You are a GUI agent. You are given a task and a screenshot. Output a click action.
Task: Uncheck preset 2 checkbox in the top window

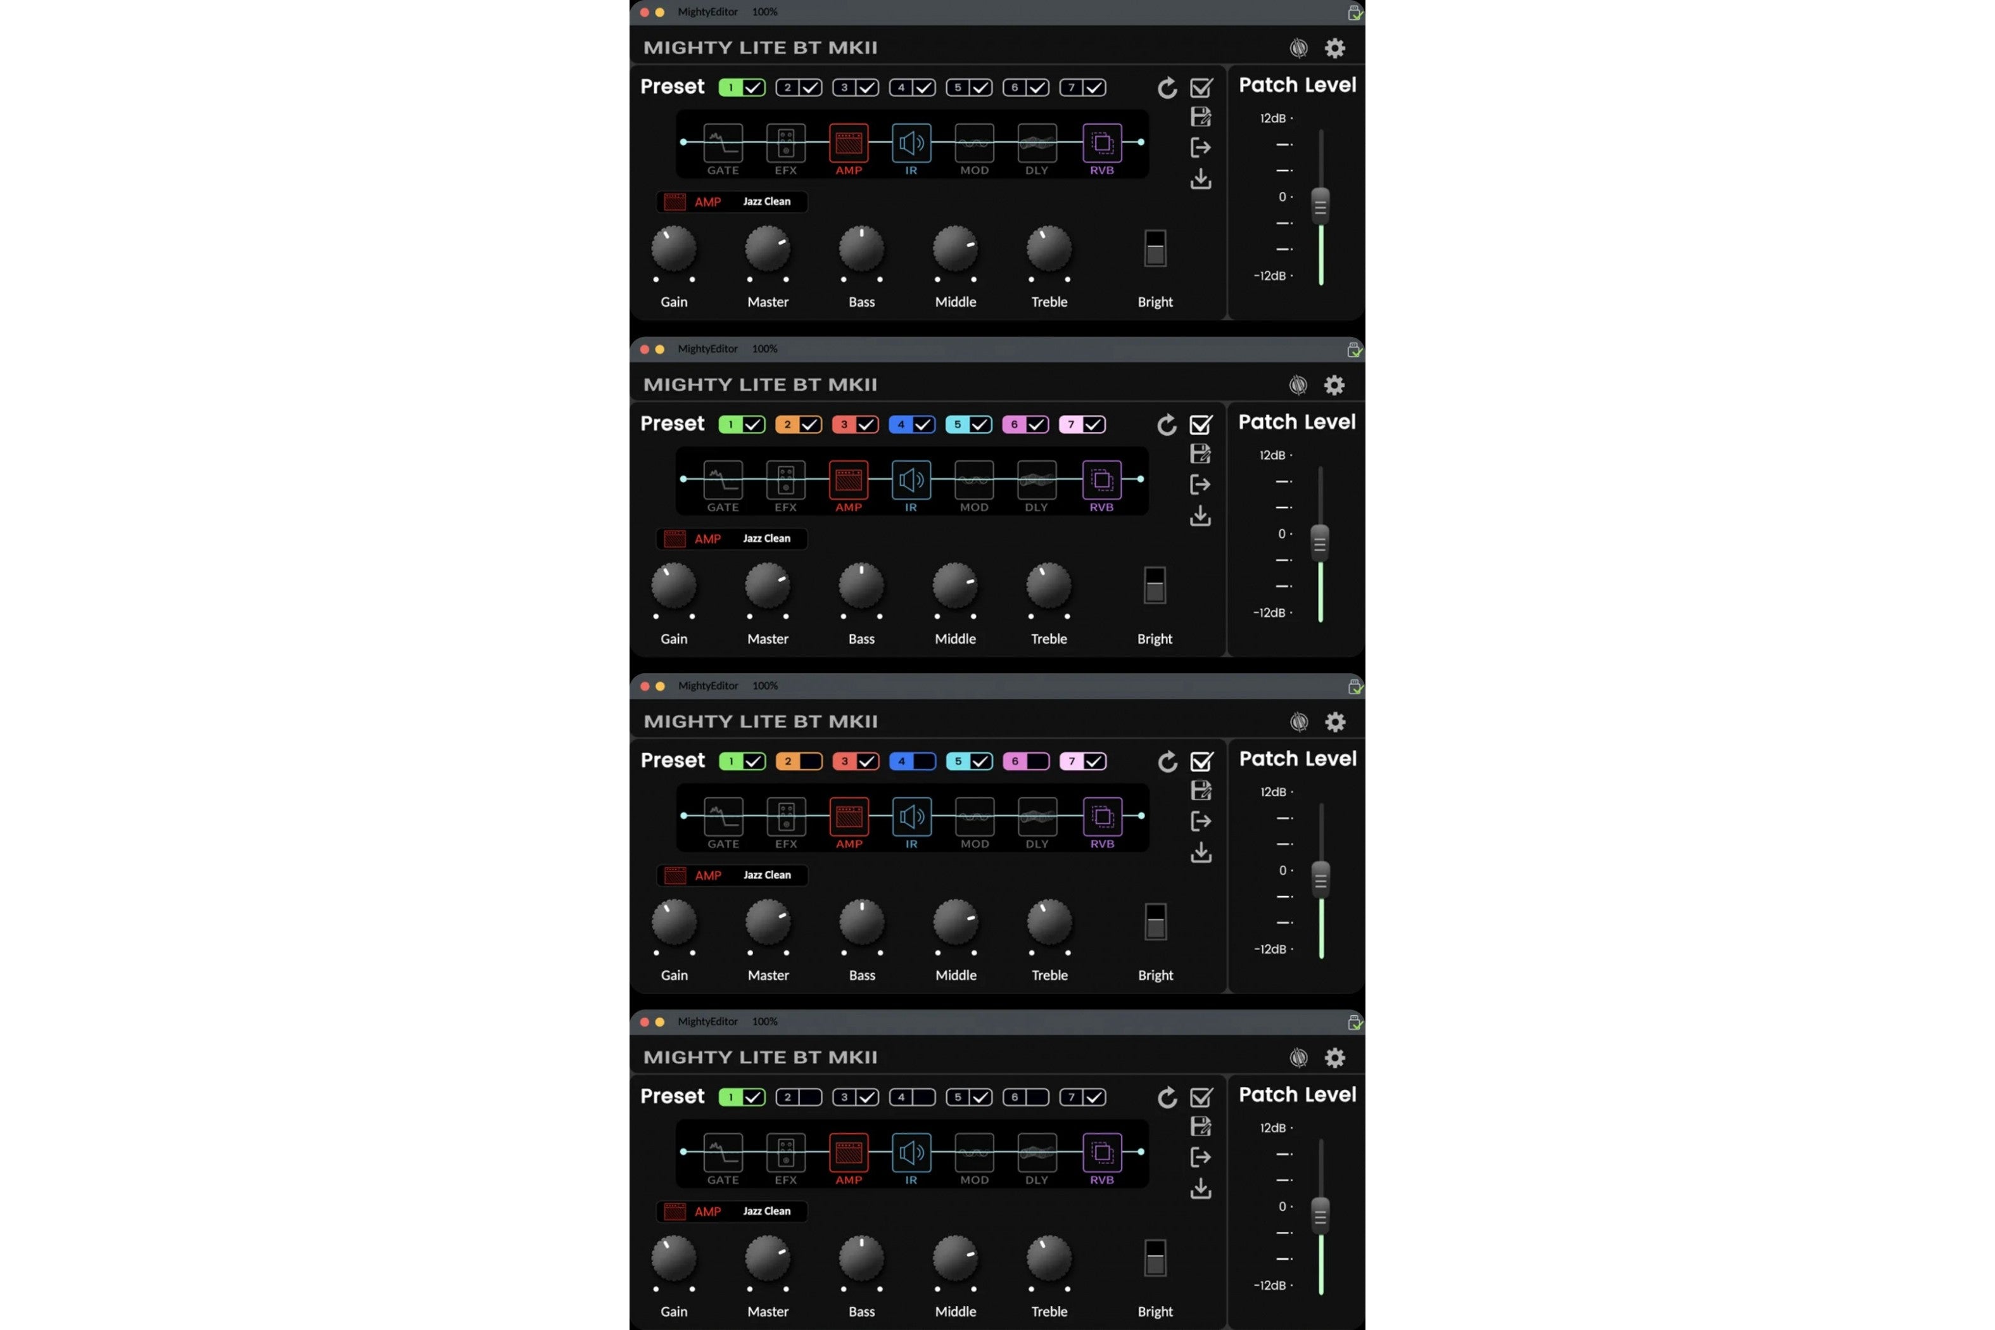point(810,87)
